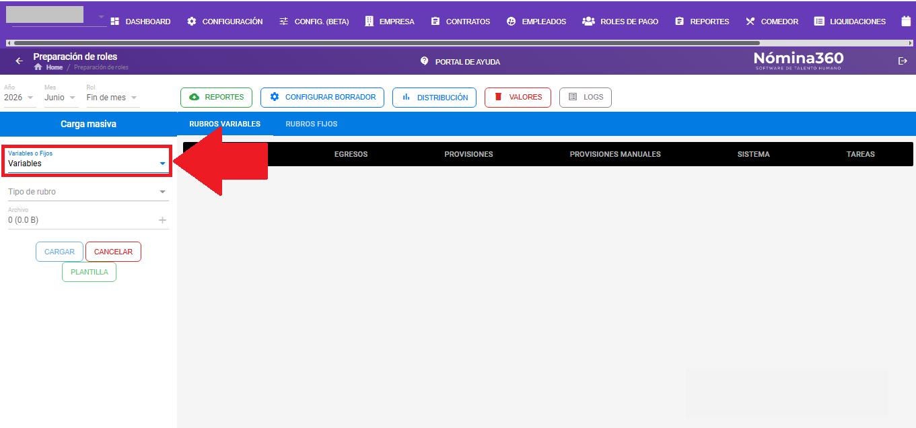Select the Sistema tab

pyautogui.click(x=753, y=154)
